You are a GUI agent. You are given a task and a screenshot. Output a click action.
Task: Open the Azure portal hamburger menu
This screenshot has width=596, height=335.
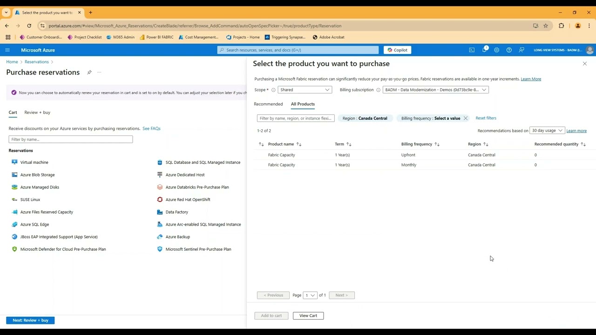click(x=7, y=50)
